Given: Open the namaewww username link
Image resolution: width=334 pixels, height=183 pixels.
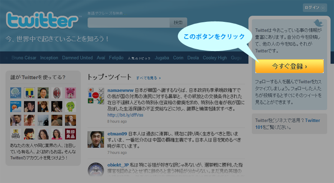Looking at the screenshot, I should pos(120,90).
